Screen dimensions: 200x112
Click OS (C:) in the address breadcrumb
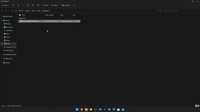pyautogui.click(x=27, y=11)
